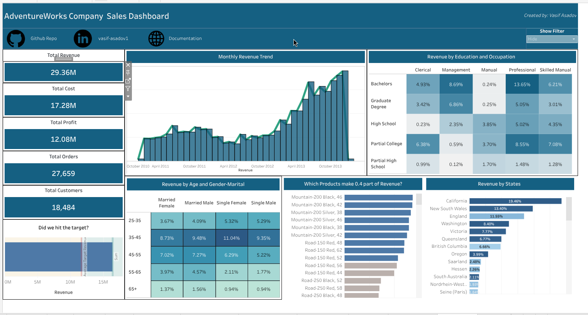Click the Professional column header

pyautogui.click(x=522, y=70)
